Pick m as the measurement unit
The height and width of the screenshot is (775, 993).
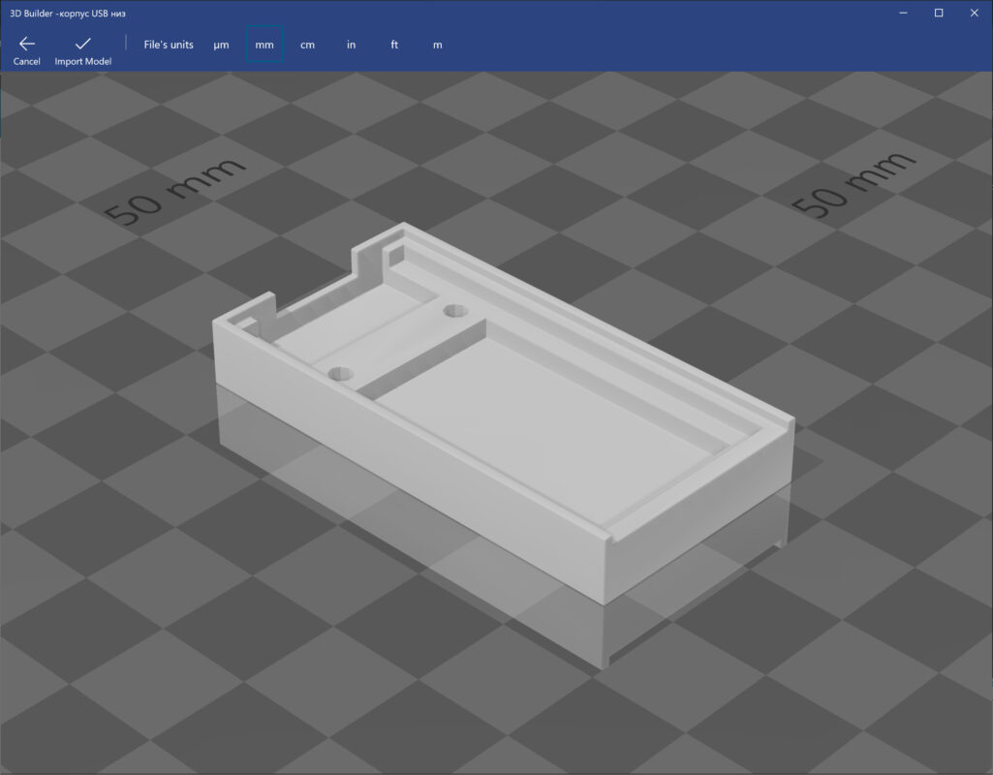coord(437,45)
